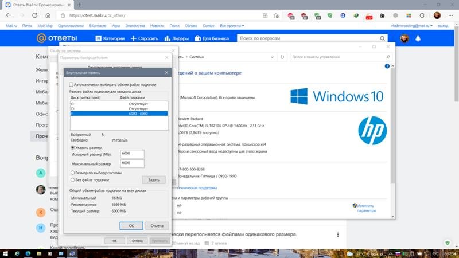
Task: Select 'Без файла подкачки' radio option
Action: (x=72, y=179)
